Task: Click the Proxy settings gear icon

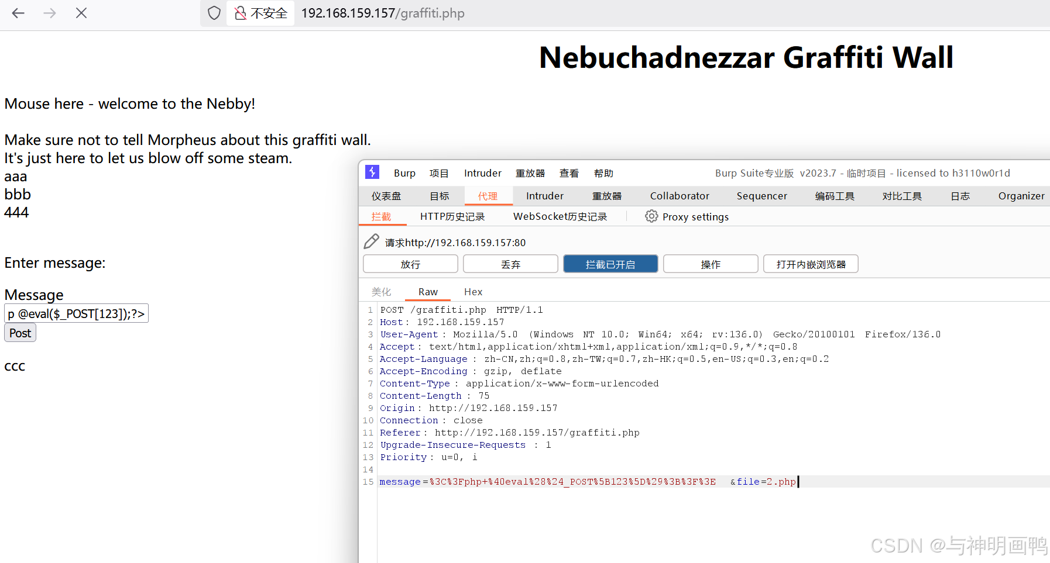Action: coord(651,216)
